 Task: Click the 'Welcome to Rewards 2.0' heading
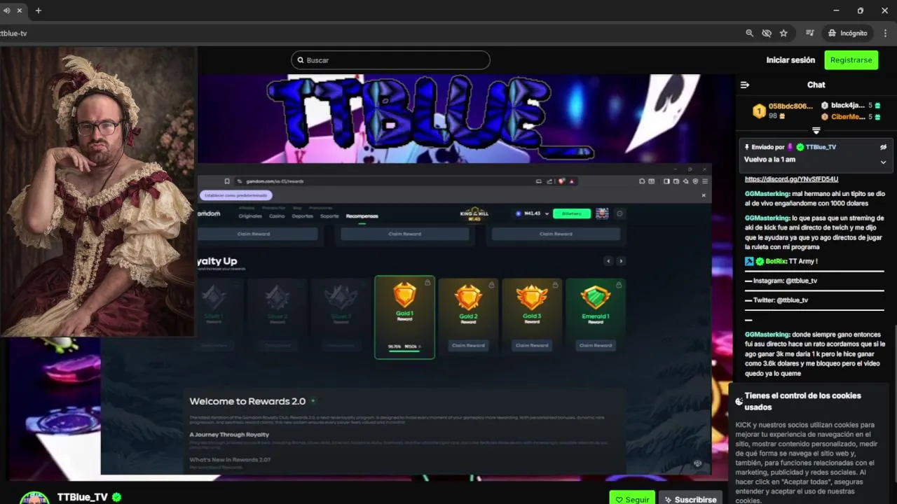coord(247,401)
